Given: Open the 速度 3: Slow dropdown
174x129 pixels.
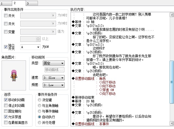Looking at the screenshot, I should pyautogui.click(x=54, y=78).
